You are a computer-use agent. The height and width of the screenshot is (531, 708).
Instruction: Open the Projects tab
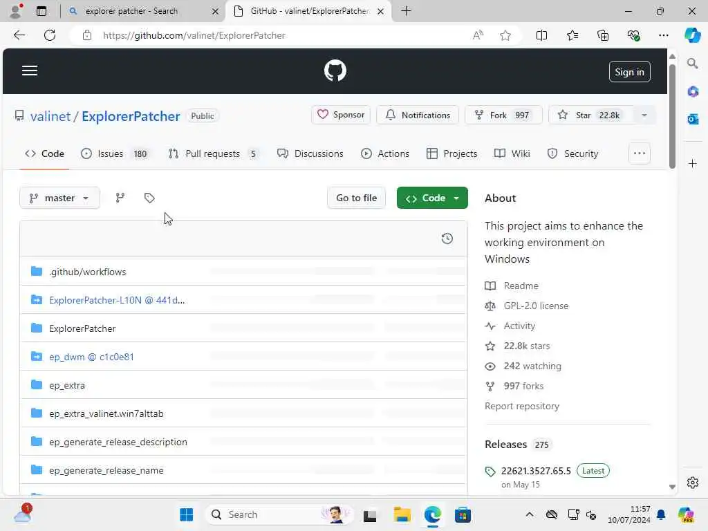coord(451,153)
